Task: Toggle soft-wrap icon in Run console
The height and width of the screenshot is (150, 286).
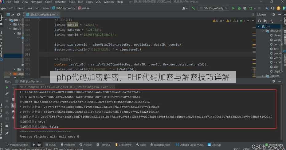Action: coord(13,99)
